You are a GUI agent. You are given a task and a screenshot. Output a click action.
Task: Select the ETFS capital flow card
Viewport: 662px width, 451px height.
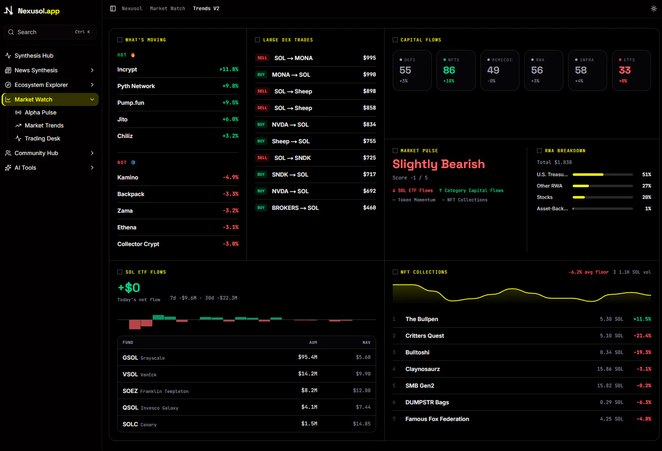coord(632,70)
